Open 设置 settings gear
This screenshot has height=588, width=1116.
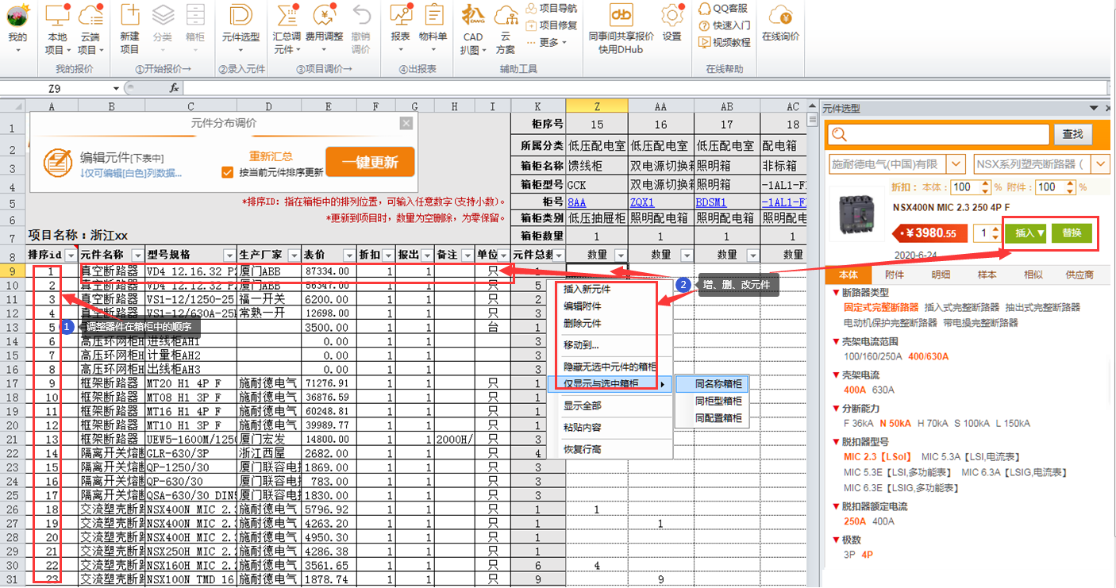[x=672, y=24]
